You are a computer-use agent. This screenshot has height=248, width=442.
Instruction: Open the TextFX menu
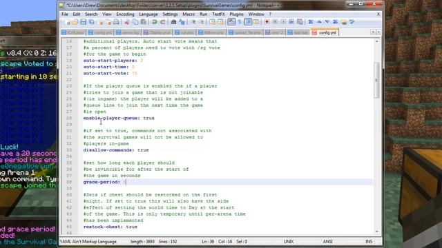pyautogui.click(x=218, y=14)
